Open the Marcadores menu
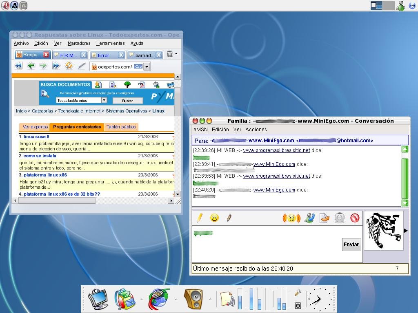This screenshot has height=313, width=418. pyautogui.click(x=79, y=43)
